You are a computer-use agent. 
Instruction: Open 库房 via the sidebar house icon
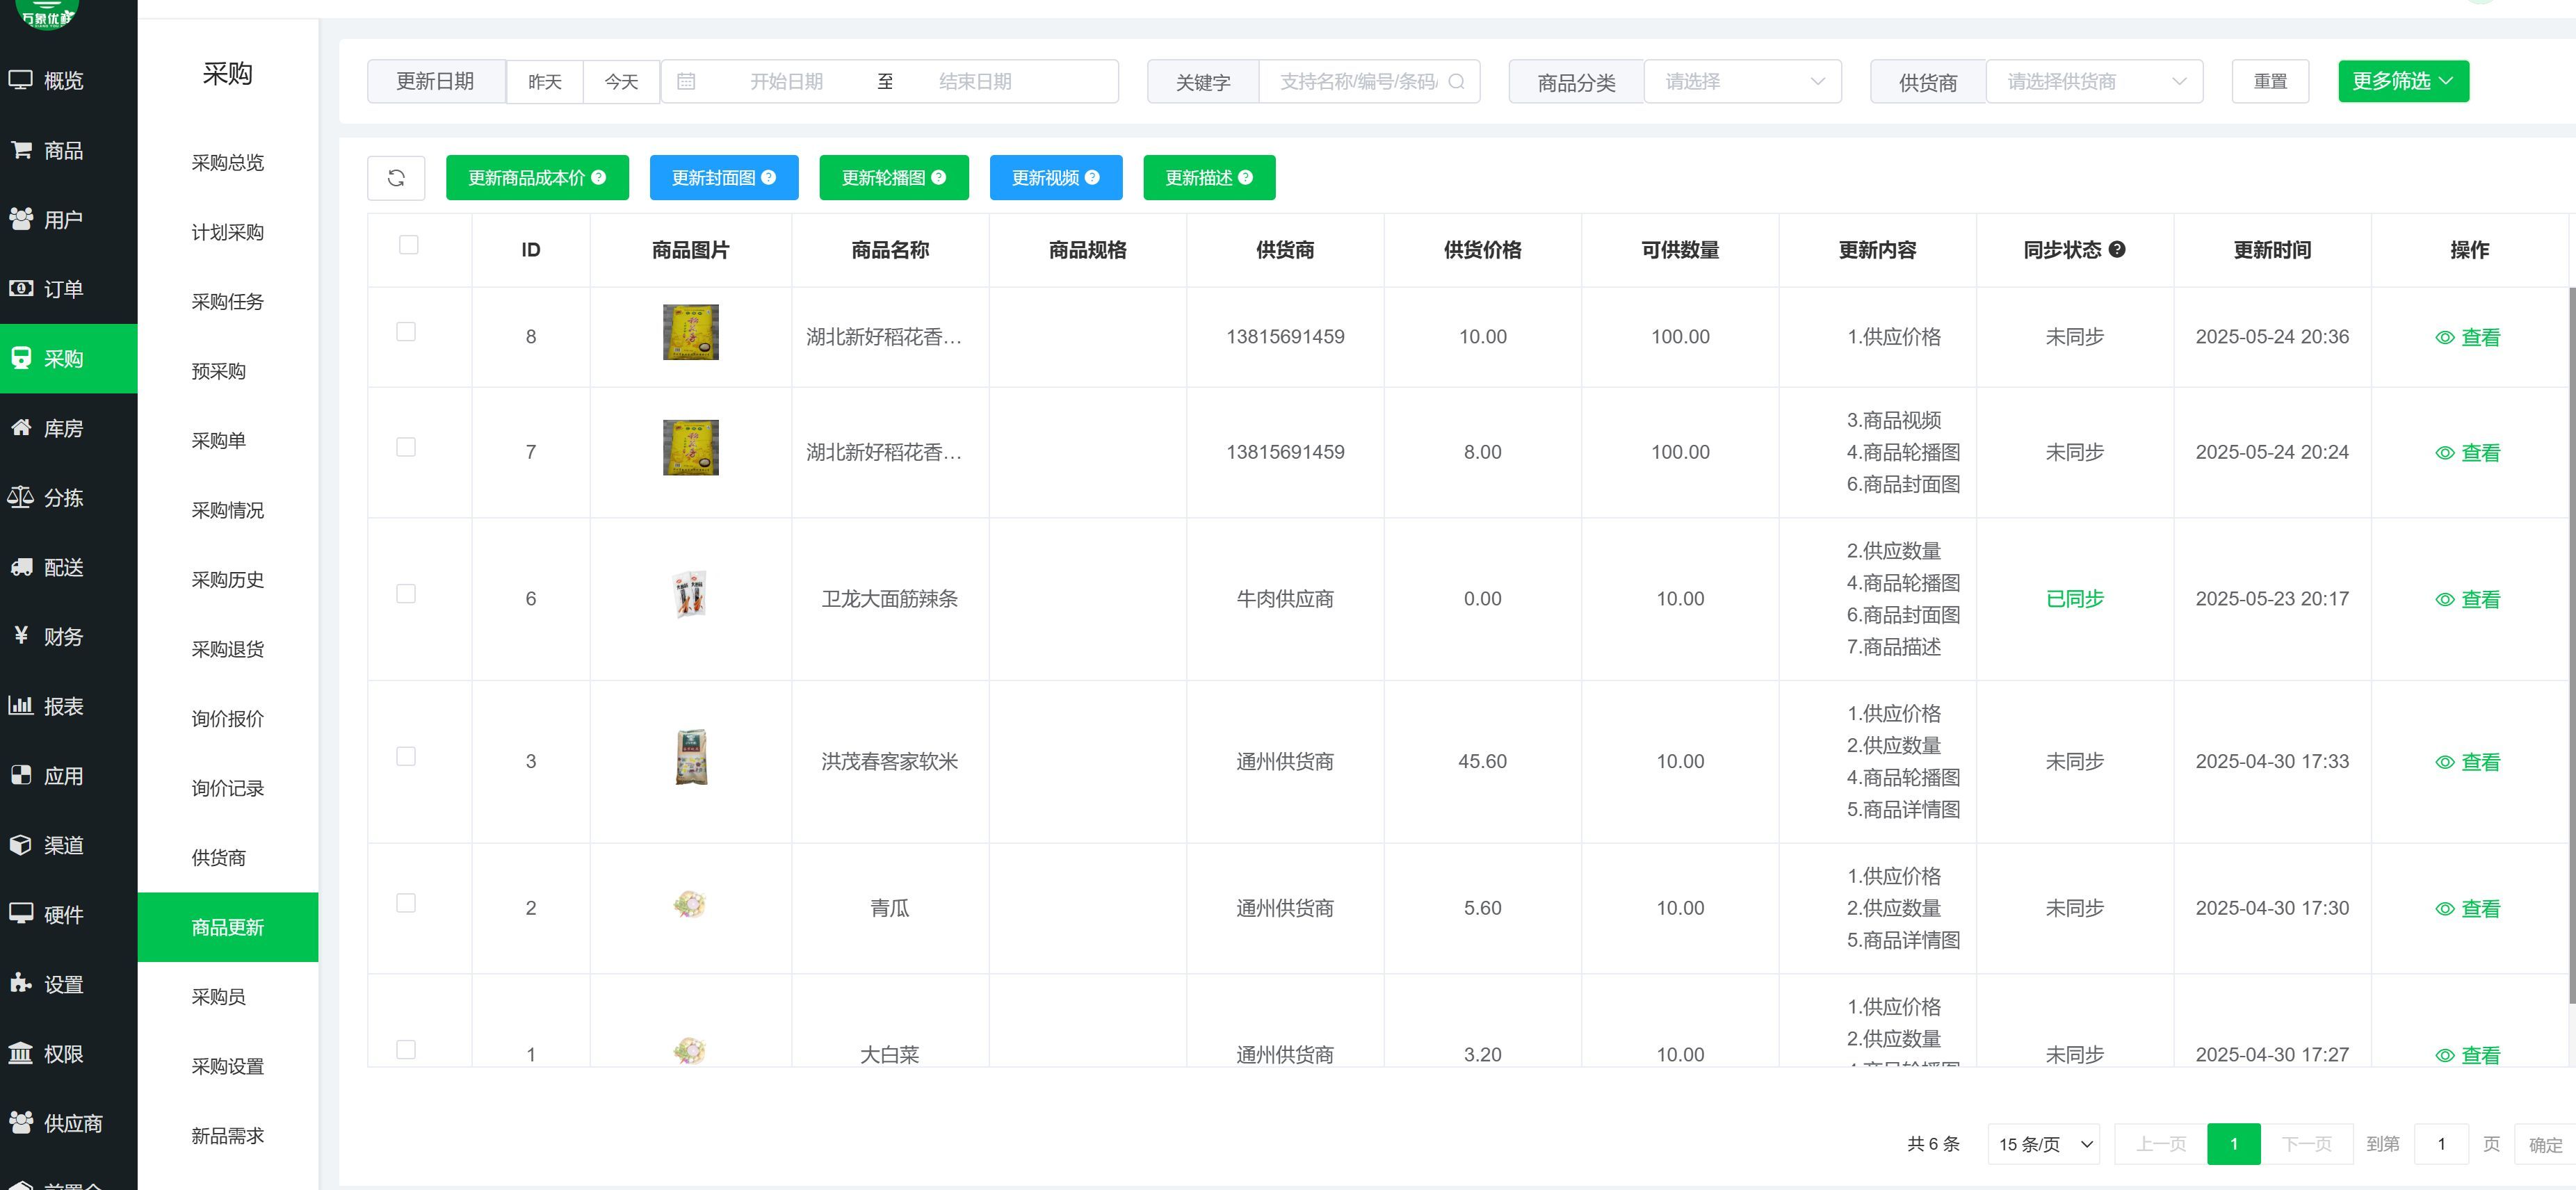(21, 428)
